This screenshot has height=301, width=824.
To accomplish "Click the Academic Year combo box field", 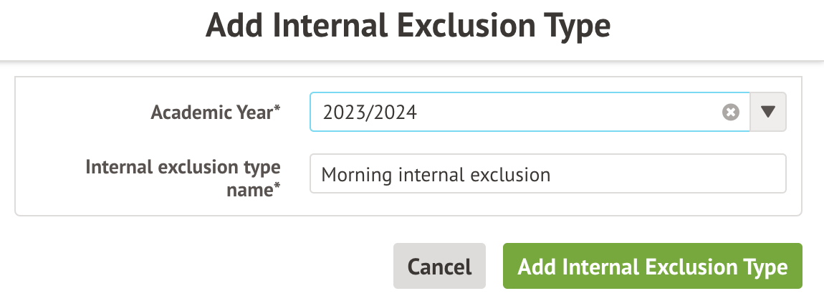I will point(516,113).
